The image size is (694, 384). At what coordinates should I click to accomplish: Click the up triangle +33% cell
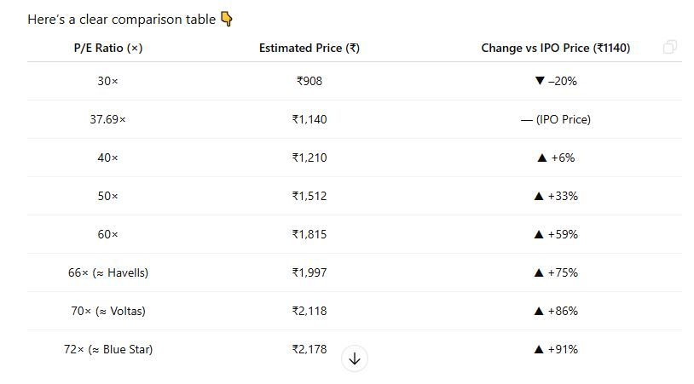point(555,196)
